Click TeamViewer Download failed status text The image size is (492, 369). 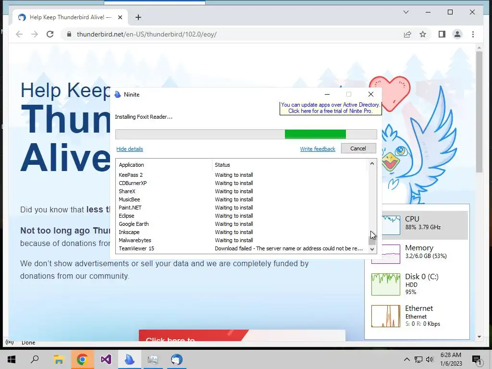(x=289, y=248)
